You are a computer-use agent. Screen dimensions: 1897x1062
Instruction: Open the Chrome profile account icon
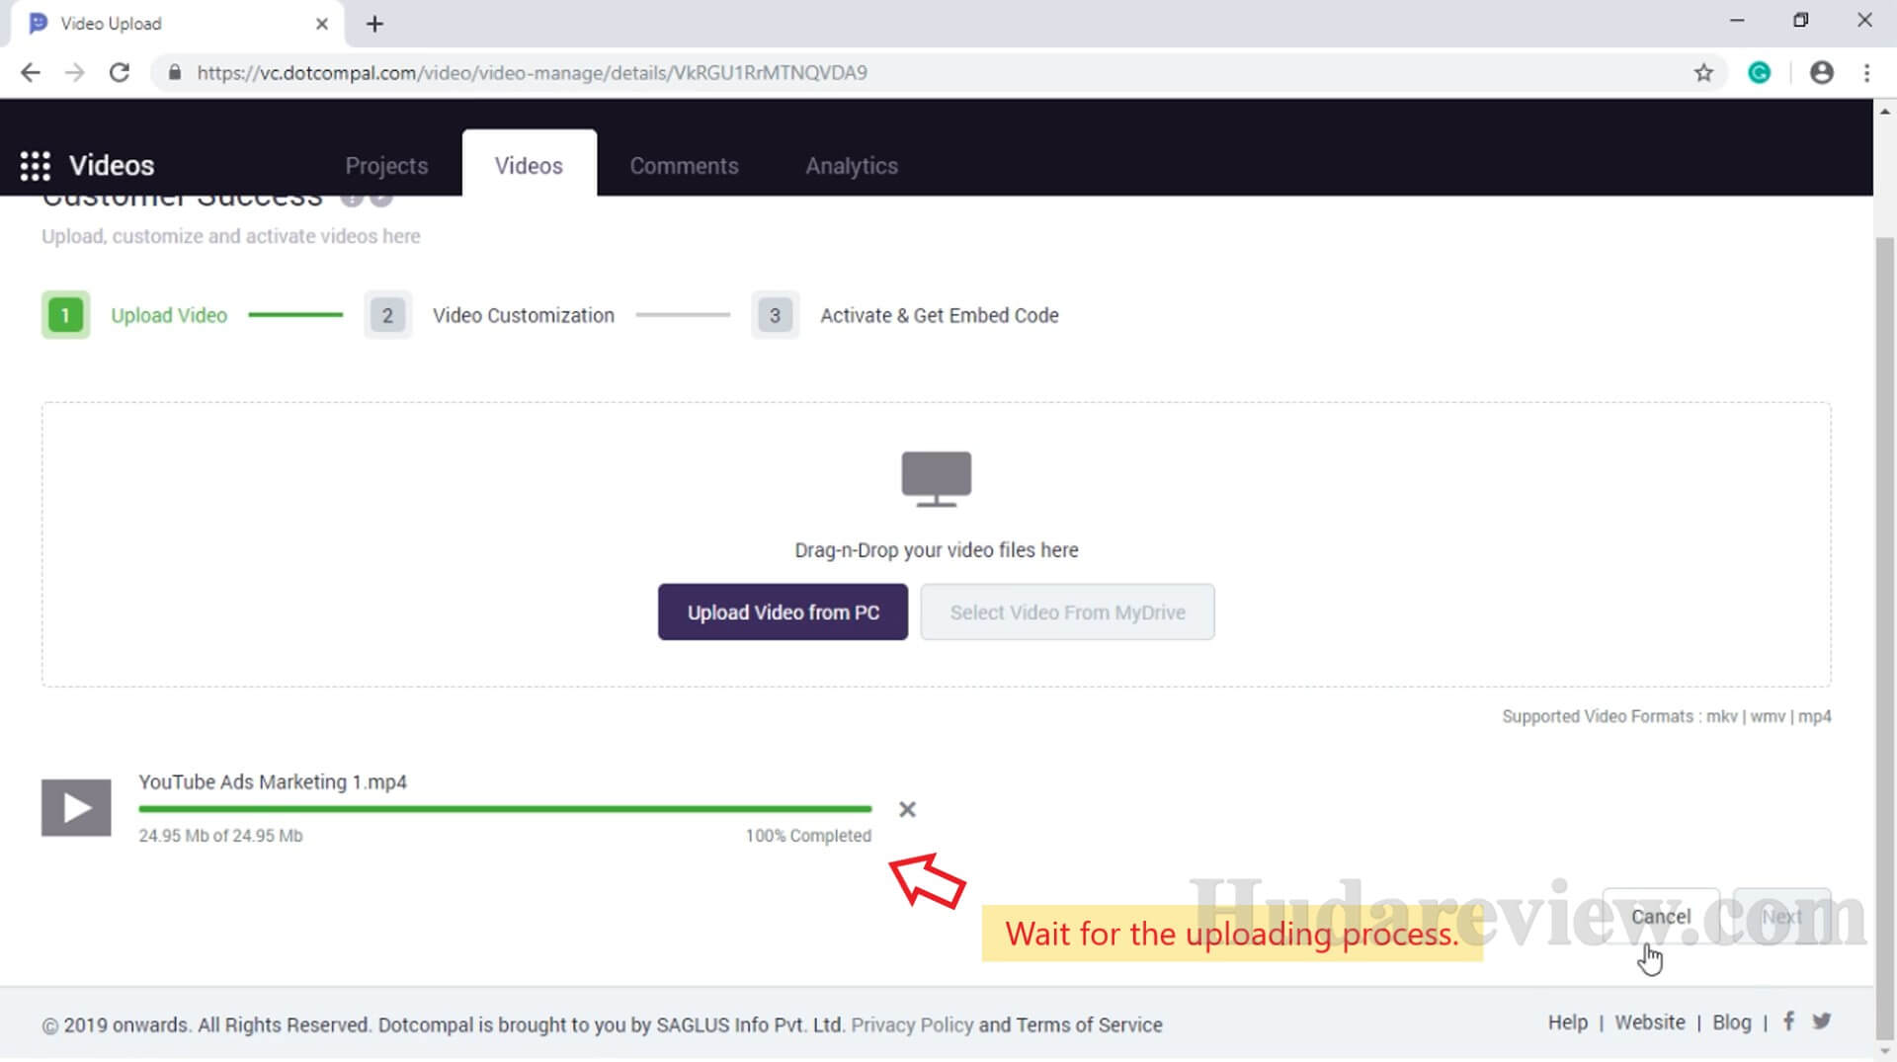click(x=1822, y=72)
